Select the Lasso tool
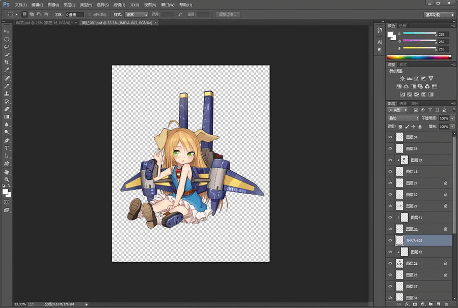Image resolution: width=458 pixels, height=308 pixels. pos(7,47)
